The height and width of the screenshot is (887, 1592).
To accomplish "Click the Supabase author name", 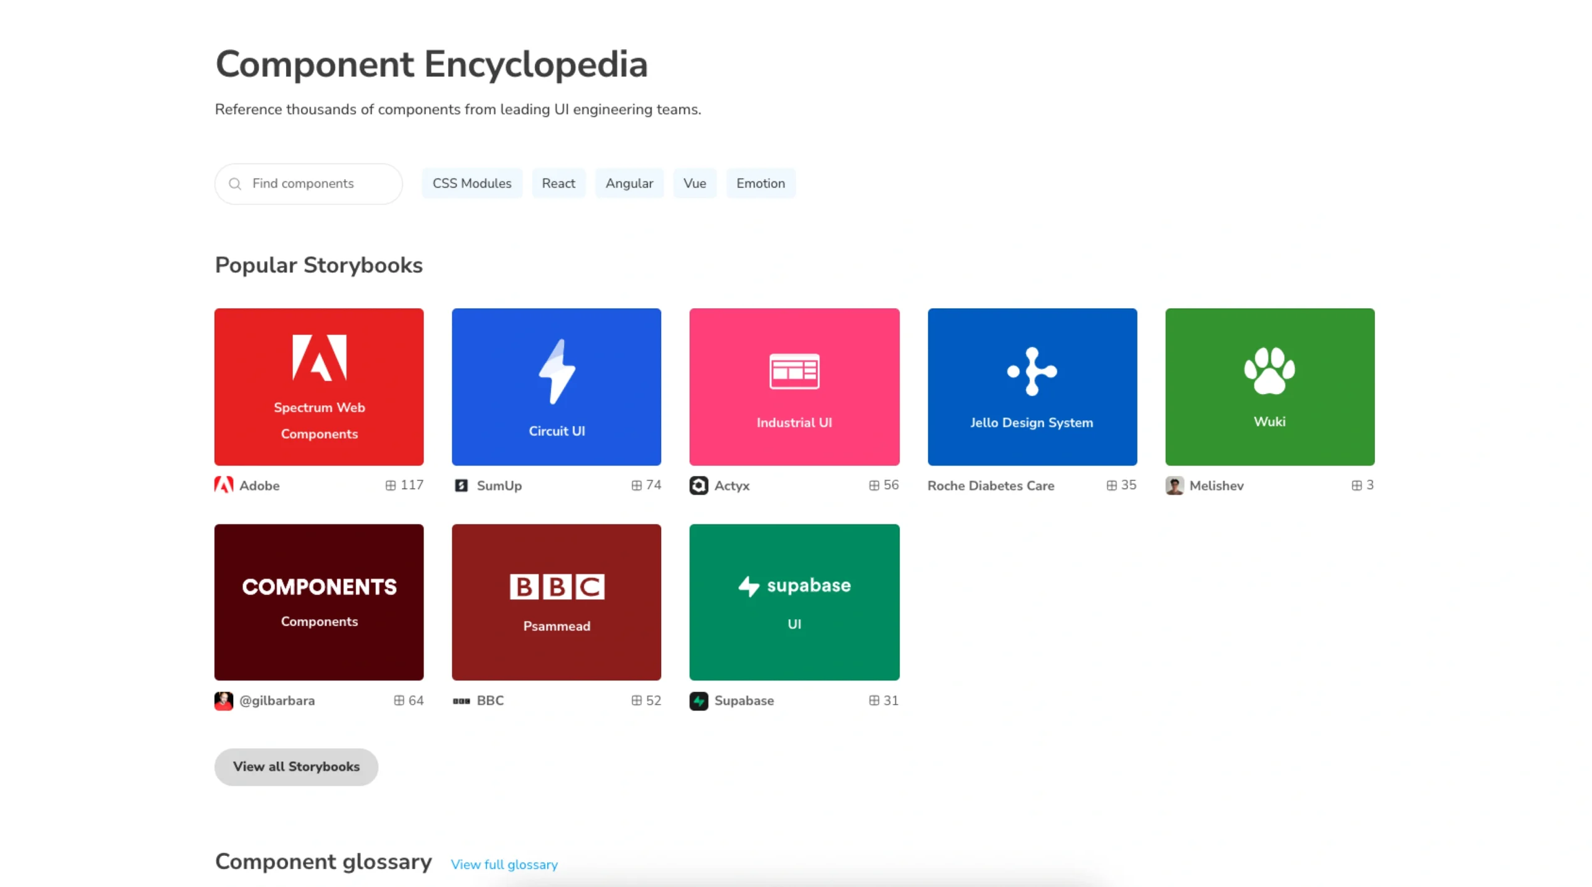I will (744, 701).
